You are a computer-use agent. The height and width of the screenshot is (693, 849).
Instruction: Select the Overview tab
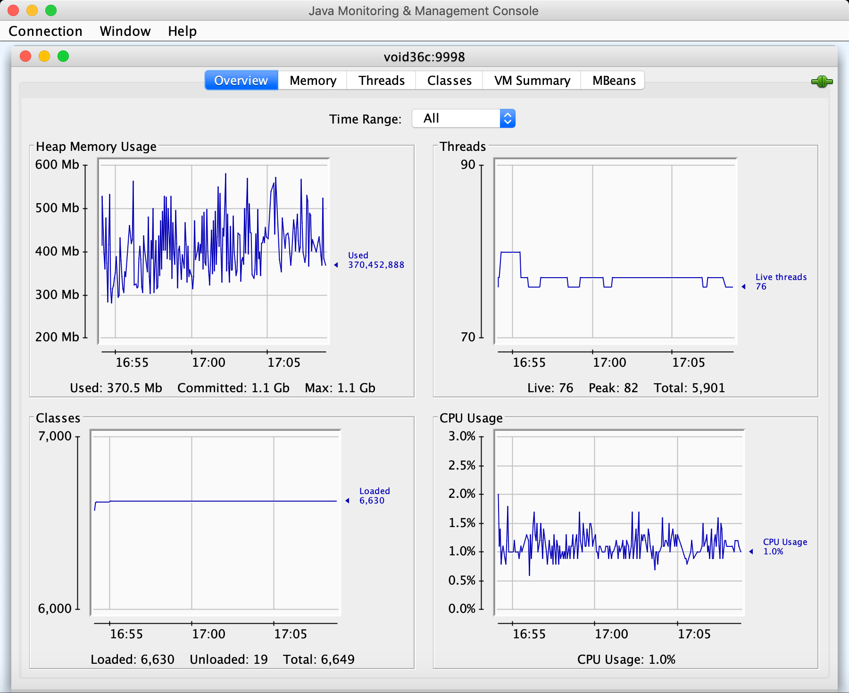[241, 80]
